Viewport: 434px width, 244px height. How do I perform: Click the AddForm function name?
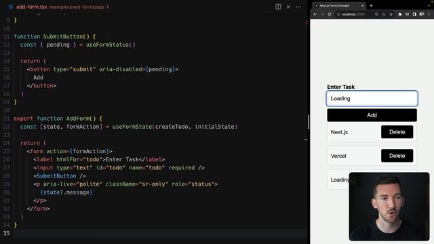77,119
